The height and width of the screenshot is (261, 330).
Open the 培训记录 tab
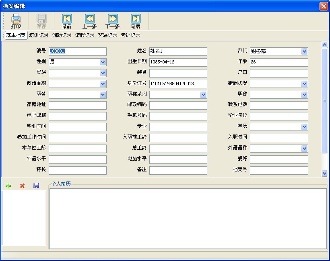pos(39,35)
